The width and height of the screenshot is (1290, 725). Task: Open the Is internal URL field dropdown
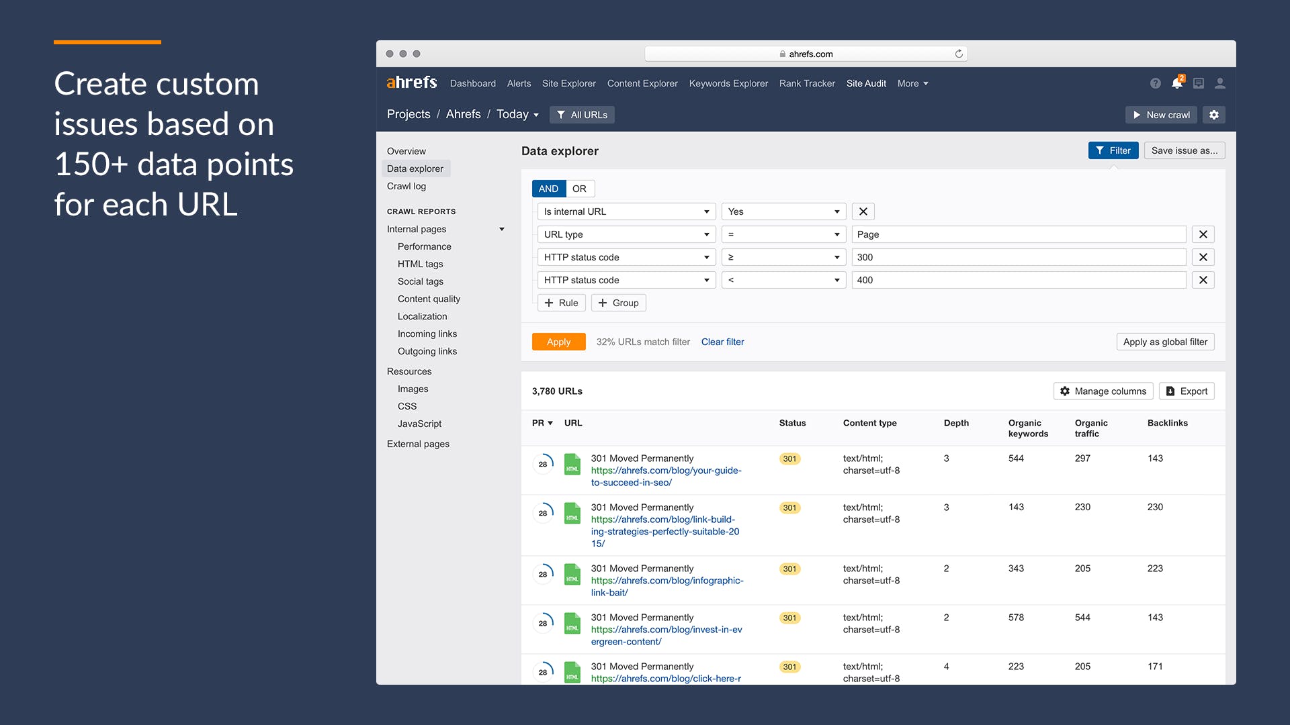(x=626, y=211)
